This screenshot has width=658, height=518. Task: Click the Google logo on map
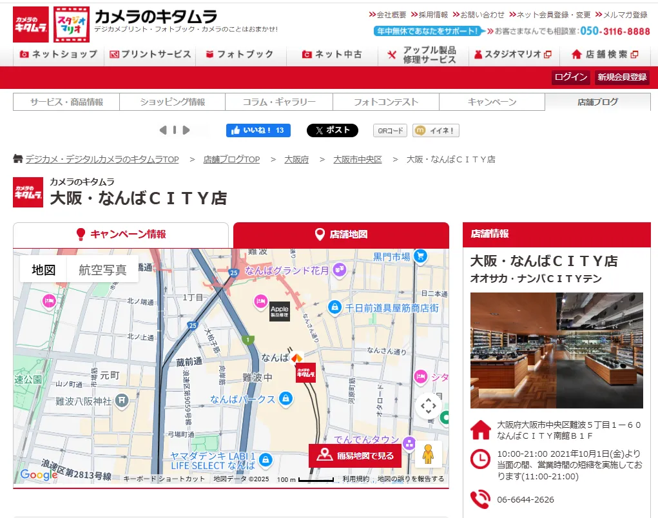(39, 474)
